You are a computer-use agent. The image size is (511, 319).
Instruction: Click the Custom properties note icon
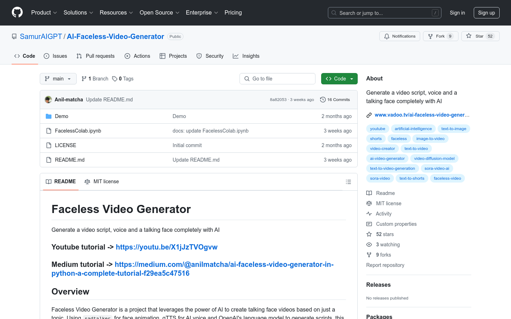369,224
